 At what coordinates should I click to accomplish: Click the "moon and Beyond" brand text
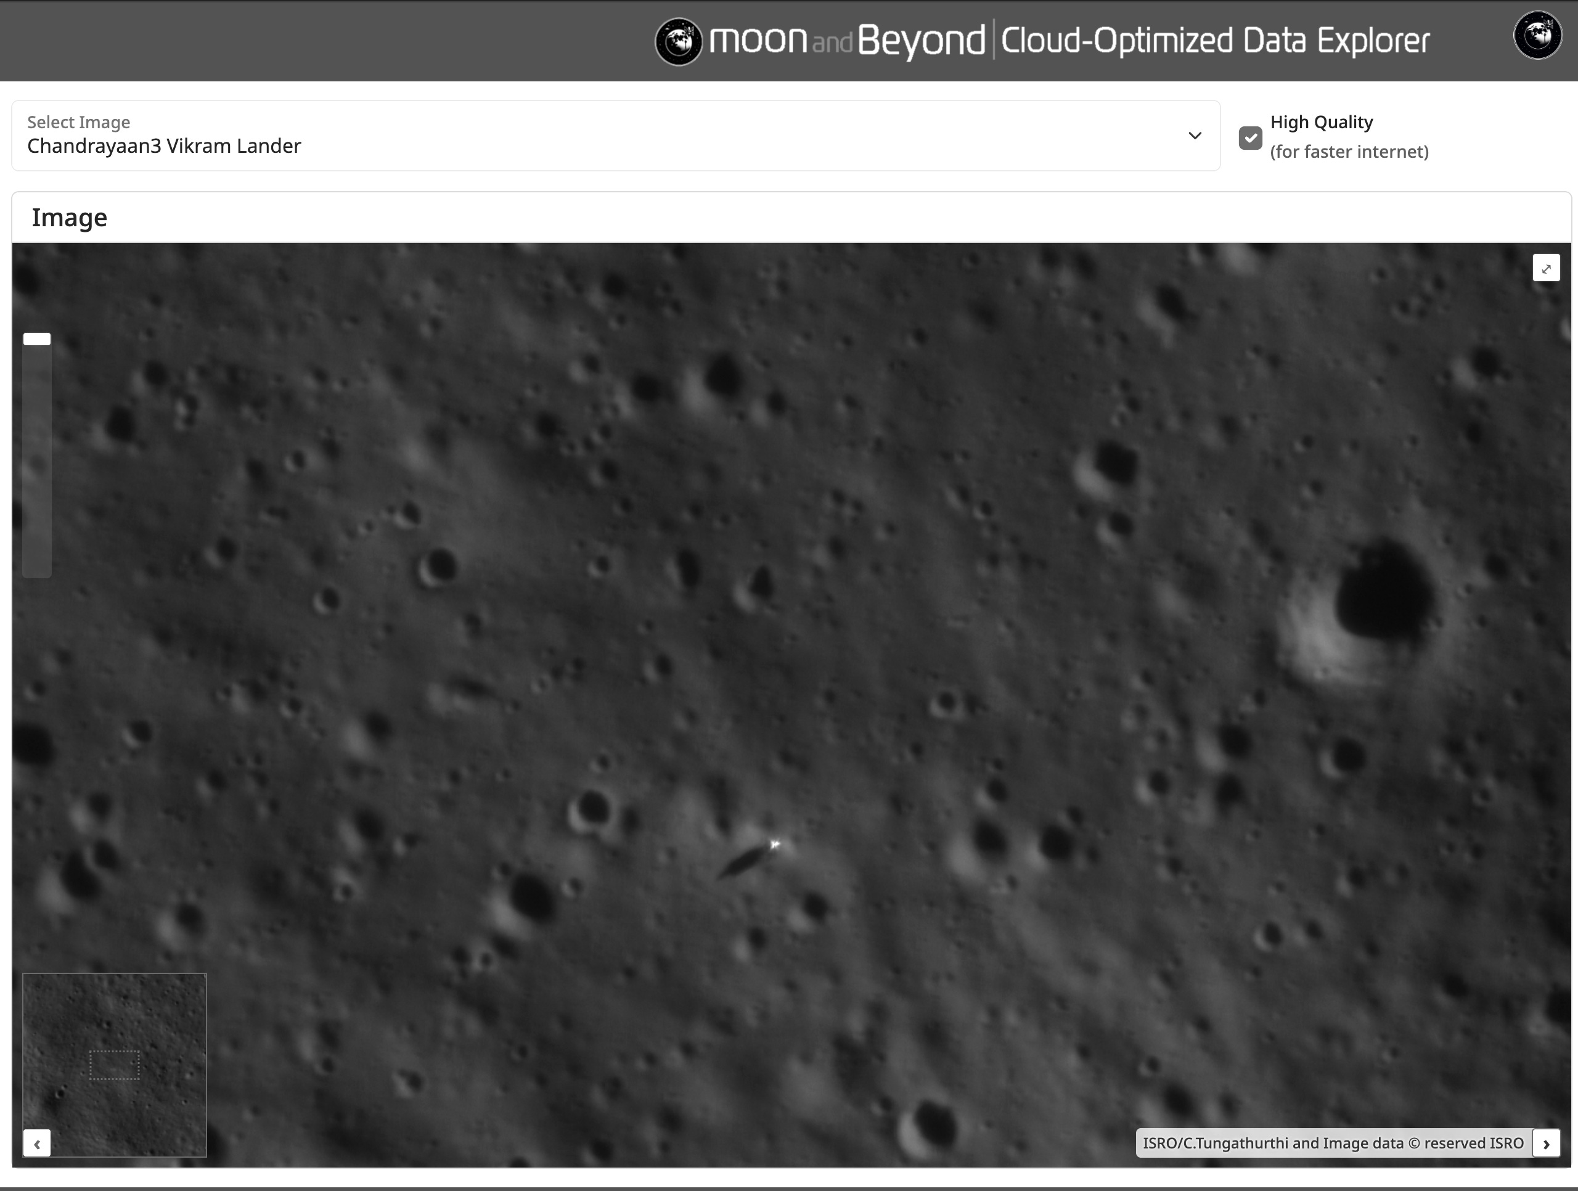(847, 41)
